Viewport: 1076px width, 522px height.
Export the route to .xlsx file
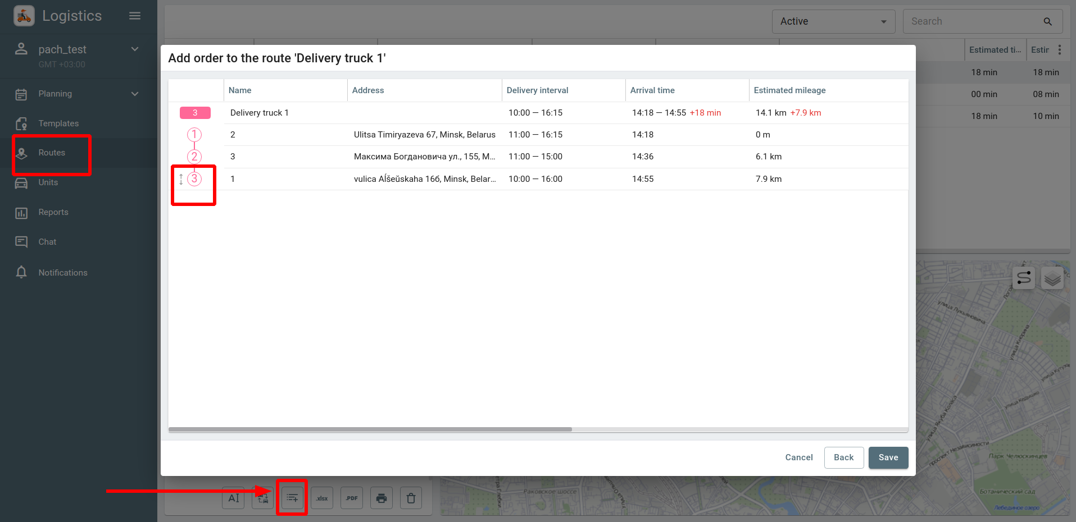click(x=322, y=498)
